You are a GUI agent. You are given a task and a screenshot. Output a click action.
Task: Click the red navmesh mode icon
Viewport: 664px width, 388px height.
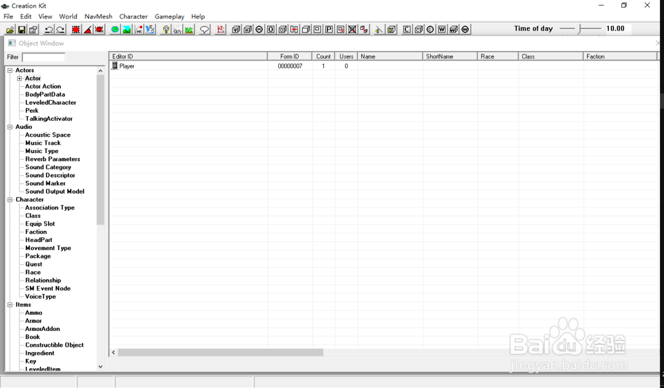(x=220, y=29)
